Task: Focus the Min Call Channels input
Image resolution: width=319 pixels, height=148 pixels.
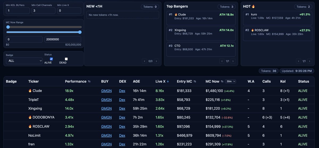Action: 43,11
